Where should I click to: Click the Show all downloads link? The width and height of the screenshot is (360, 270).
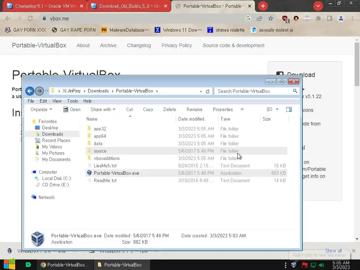coord(333,251)
